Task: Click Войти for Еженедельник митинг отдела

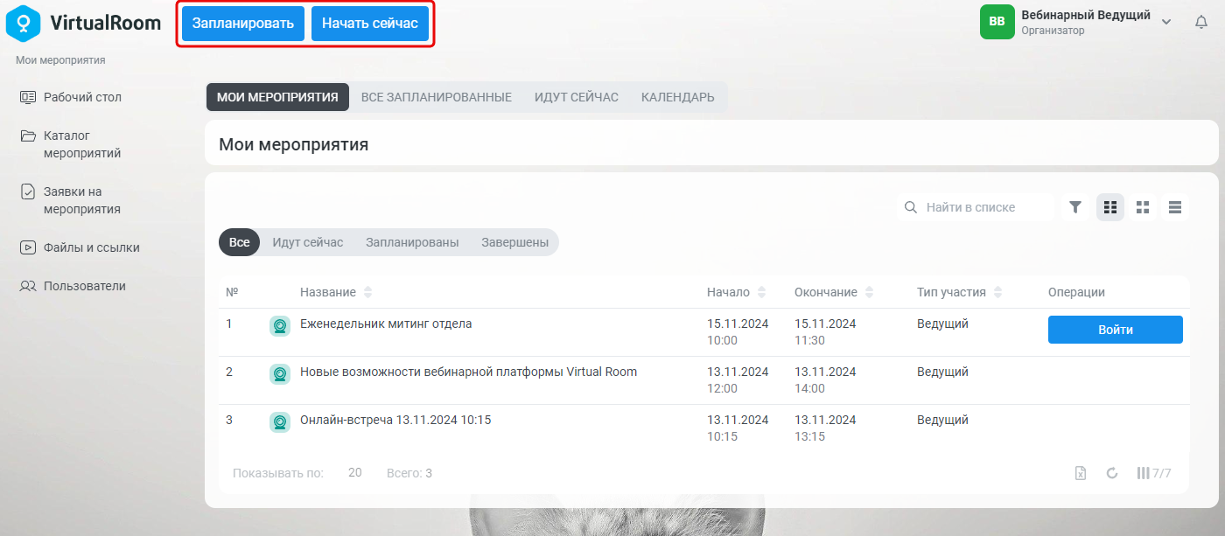Action: [1116, 330]
